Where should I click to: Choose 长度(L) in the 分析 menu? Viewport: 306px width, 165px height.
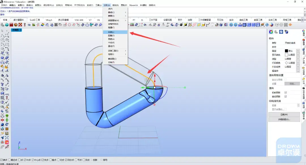[x=115, y=32]
